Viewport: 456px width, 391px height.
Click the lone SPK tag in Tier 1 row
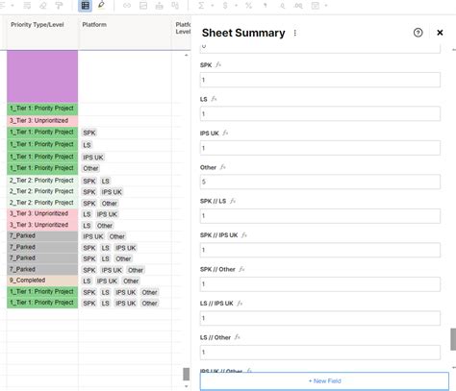[89, 133]
